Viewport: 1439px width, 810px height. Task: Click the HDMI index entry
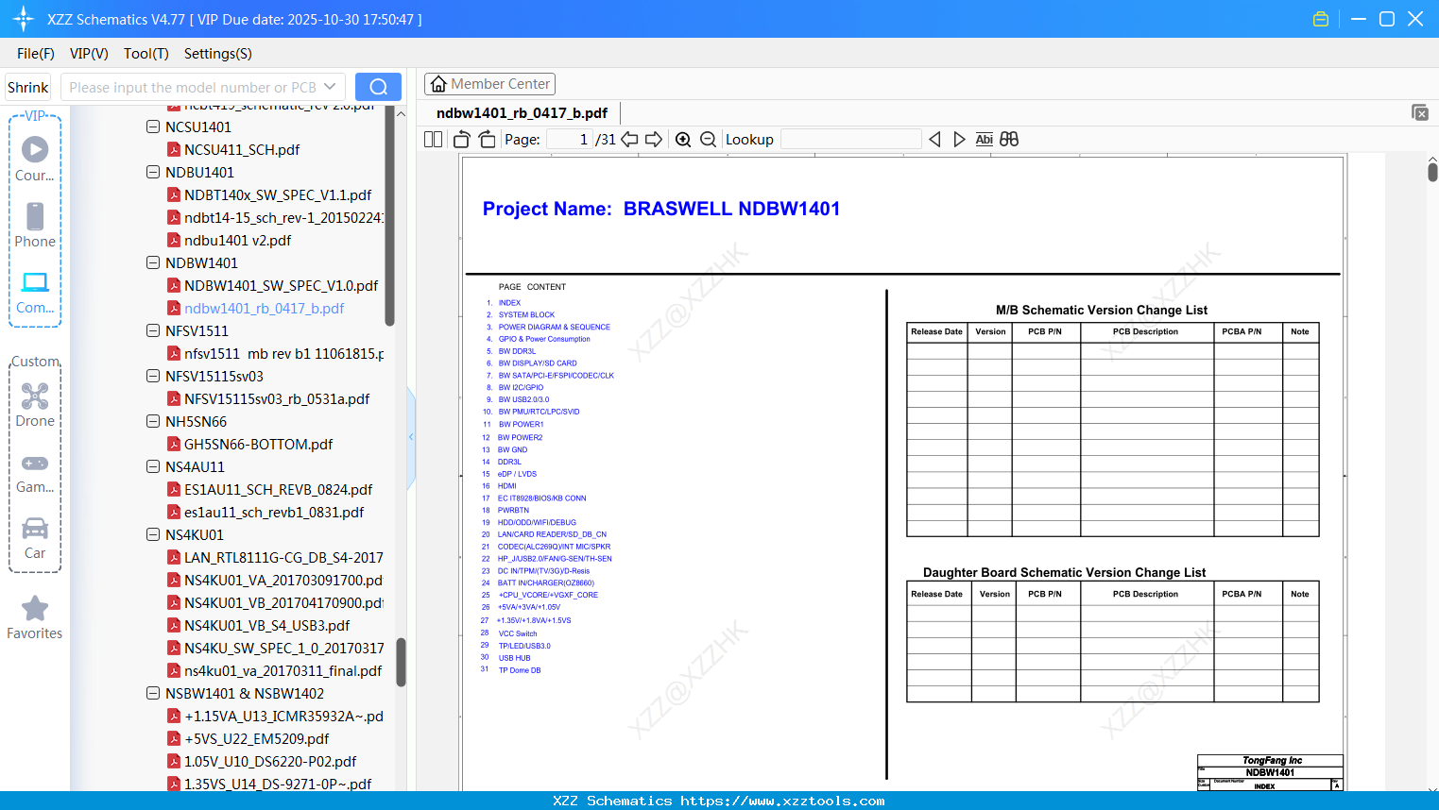[x=507, y=486]
